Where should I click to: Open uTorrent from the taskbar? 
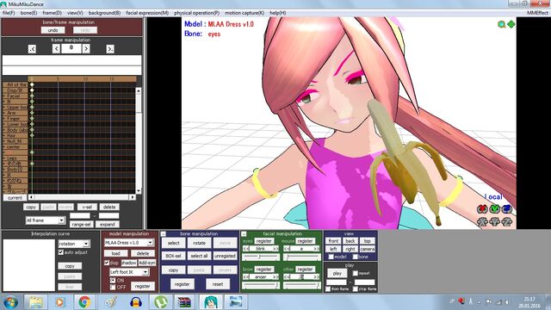pos(161,302)
